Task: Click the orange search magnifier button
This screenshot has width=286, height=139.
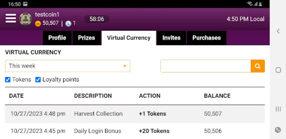Action: pyautogui.click(x=257, y=66)
